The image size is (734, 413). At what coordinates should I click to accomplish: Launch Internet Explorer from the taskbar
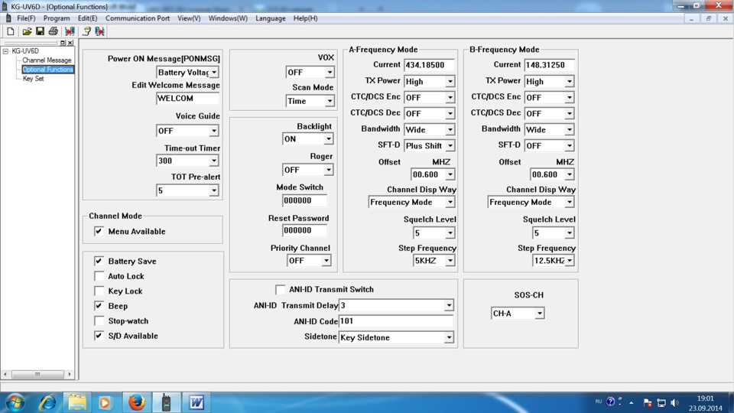47,402
